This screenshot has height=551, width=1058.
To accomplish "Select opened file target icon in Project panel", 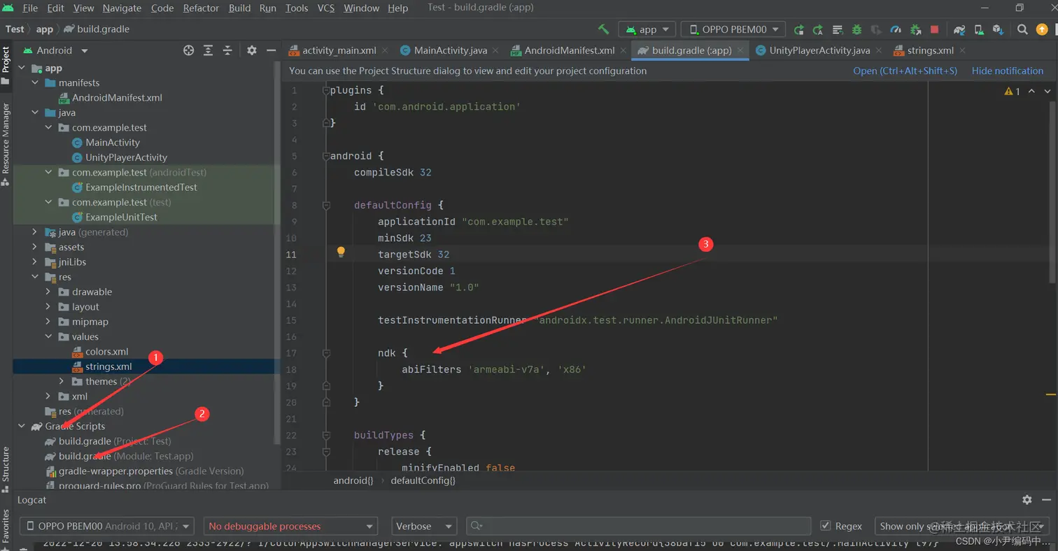I will click(x=188, y=50).
